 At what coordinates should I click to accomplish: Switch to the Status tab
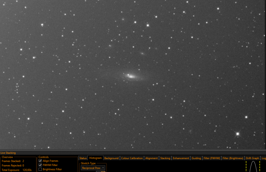pyautogui.click(x=83, y=158)
